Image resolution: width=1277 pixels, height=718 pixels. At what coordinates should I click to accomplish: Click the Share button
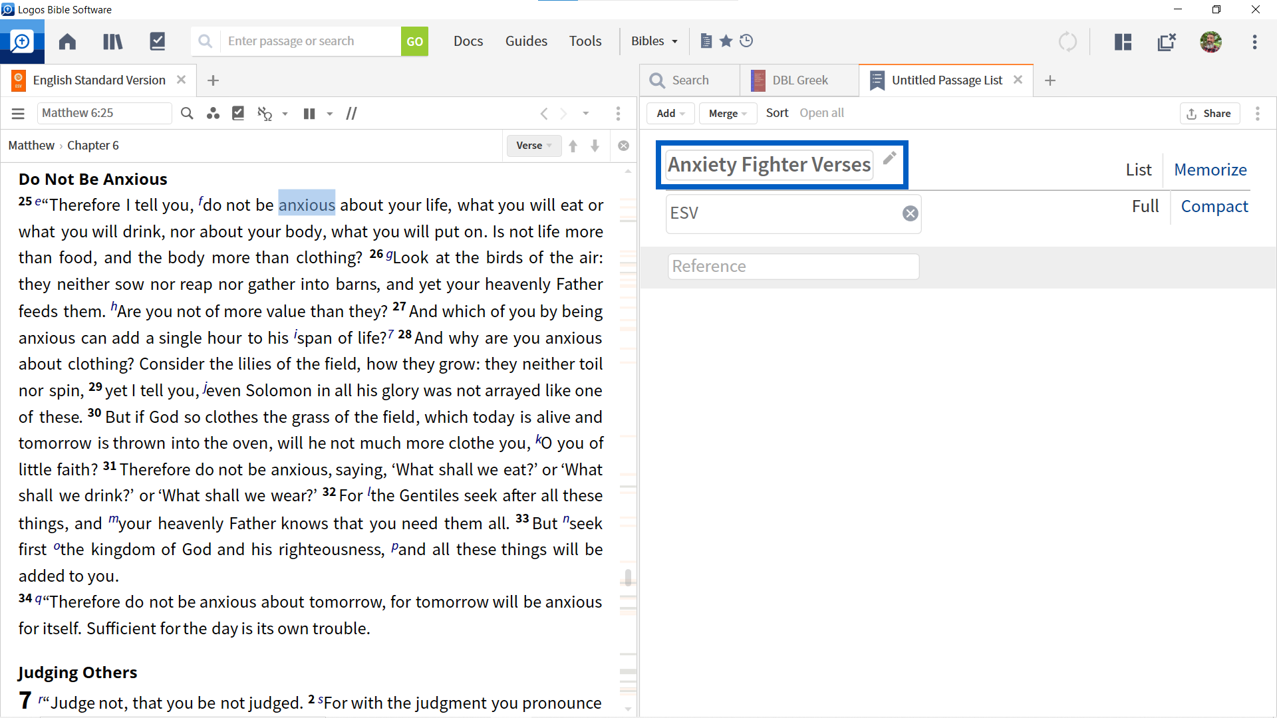1209,113
